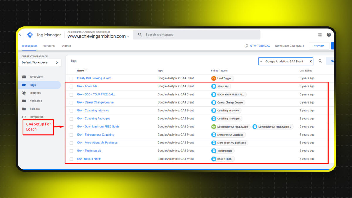Go to Overview in the sidebar
Image resolution: width=352 pixels, height=198 pixels.
(36, 77)
